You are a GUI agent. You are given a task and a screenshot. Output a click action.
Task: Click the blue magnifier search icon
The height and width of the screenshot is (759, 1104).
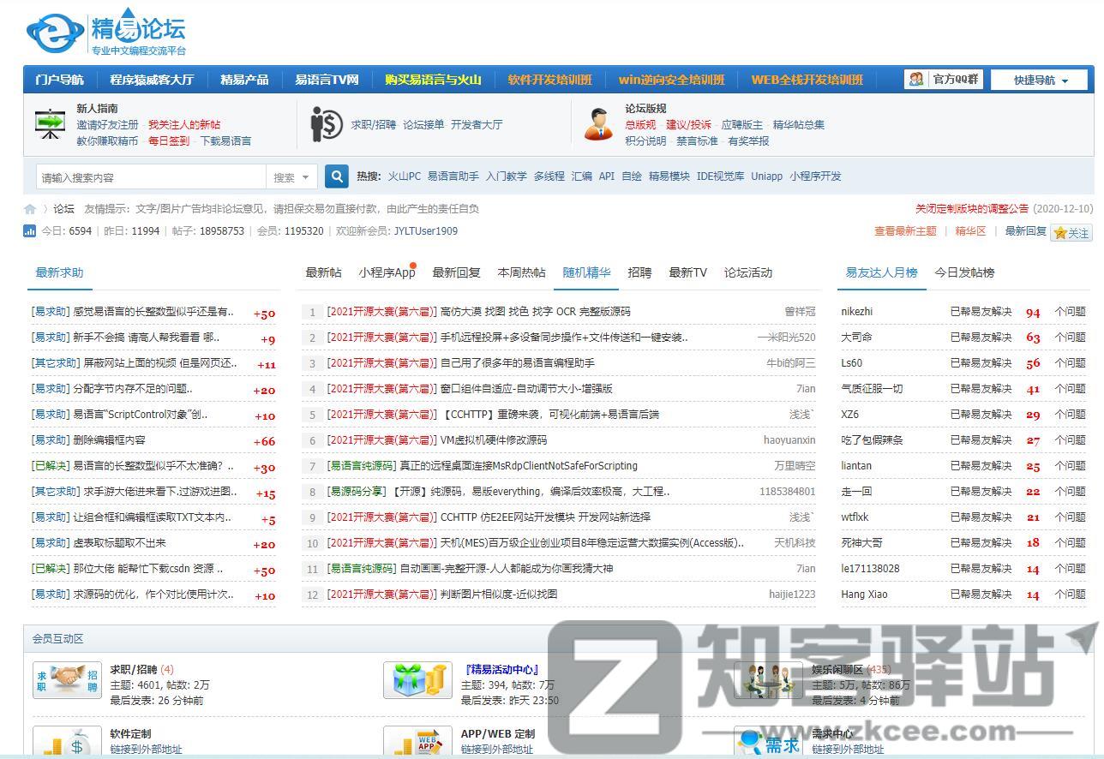(x=336, y=176)
